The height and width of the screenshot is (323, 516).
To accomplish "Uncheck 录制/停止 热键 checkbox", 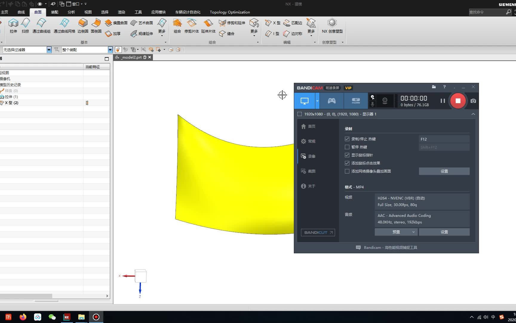I will [347, 139].
